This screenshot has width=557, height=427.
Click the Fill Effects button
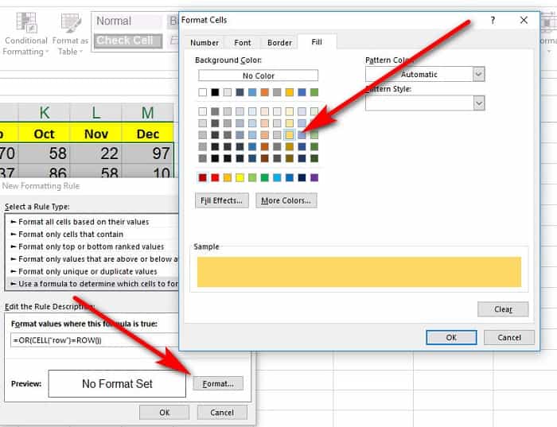click(x=222, y=200)
